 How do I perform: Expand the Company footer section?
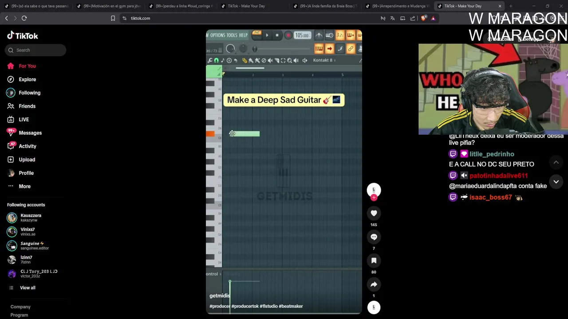click(20, 307)
